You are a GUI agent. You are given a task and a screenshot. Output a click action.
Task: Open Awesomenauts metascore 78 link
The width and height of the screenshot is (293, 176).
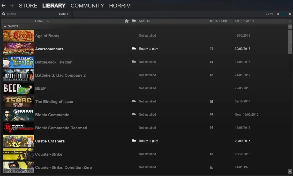pyautogui.click(x=211, y=49)
